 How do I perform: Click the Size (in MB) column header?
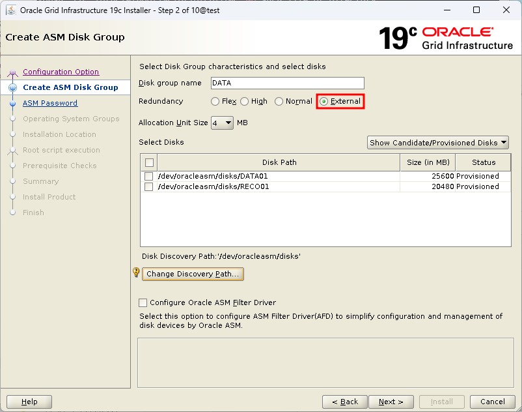[x=428, y=163]
